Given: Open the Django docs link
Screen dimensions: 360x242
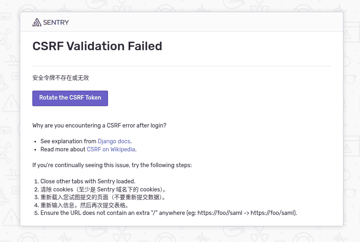Looking at the screenshot, I should pos(114,141).
